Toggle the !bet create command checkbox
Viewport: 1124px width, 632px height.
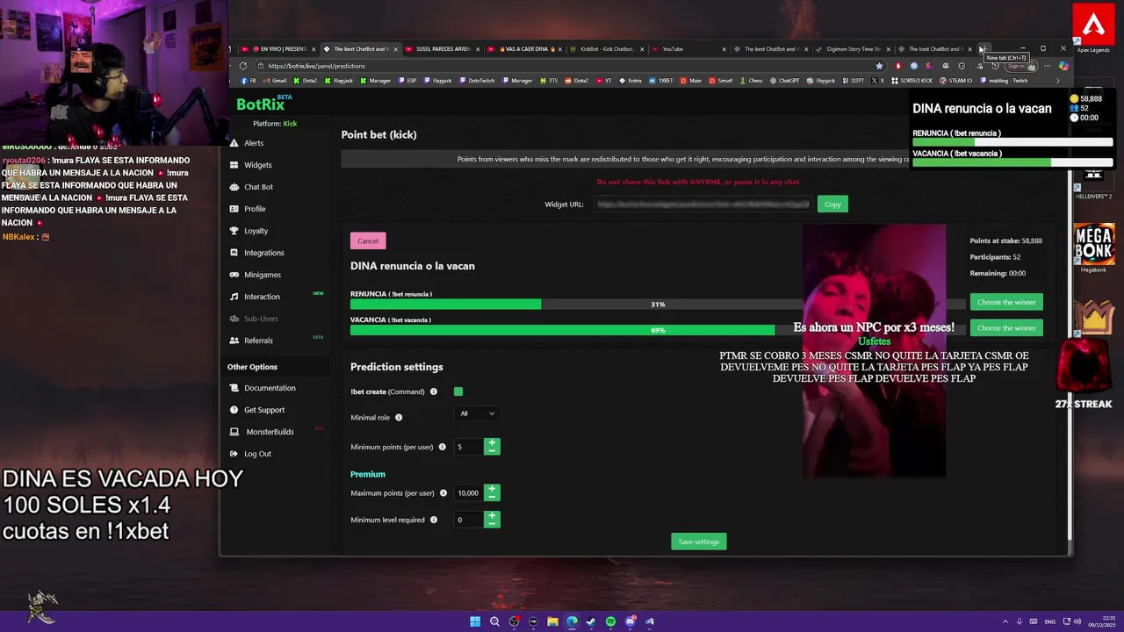coord(458,391)
